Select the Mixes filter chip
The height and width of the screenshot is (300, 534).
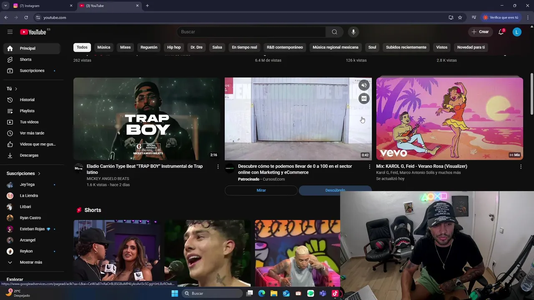[126, 47]
